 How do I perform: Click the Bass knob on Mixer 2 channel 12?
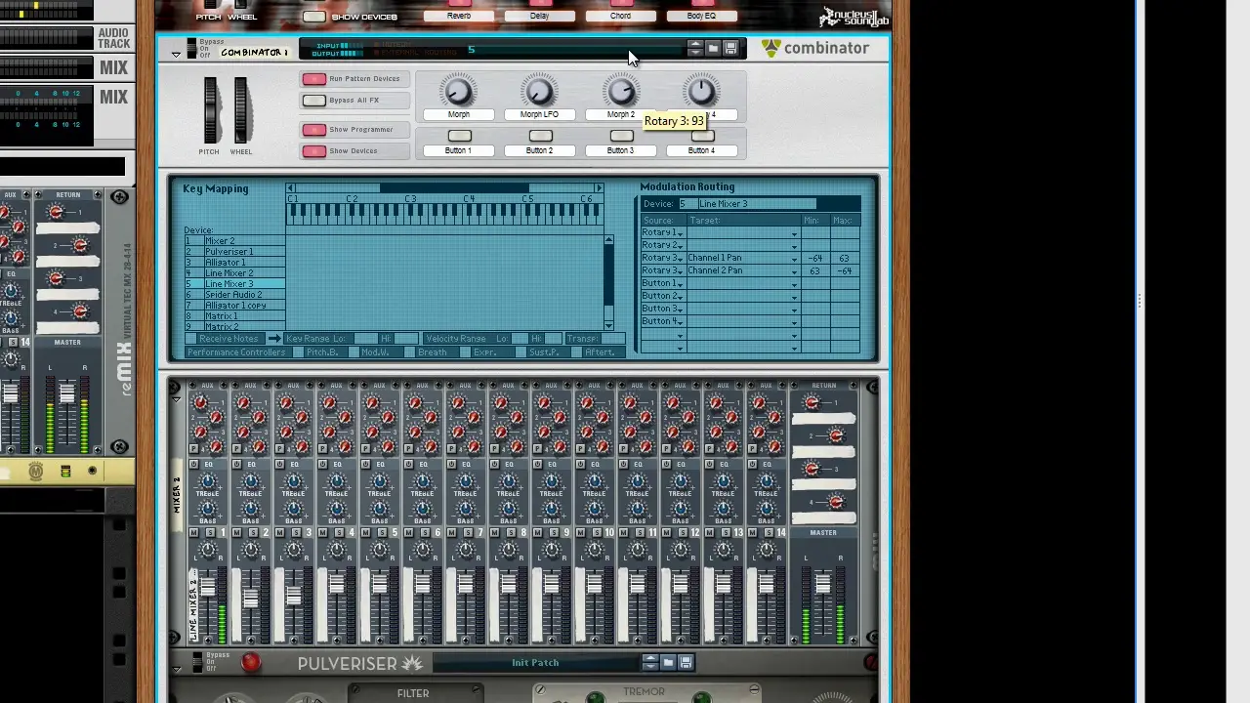click(x=680, y=509)
